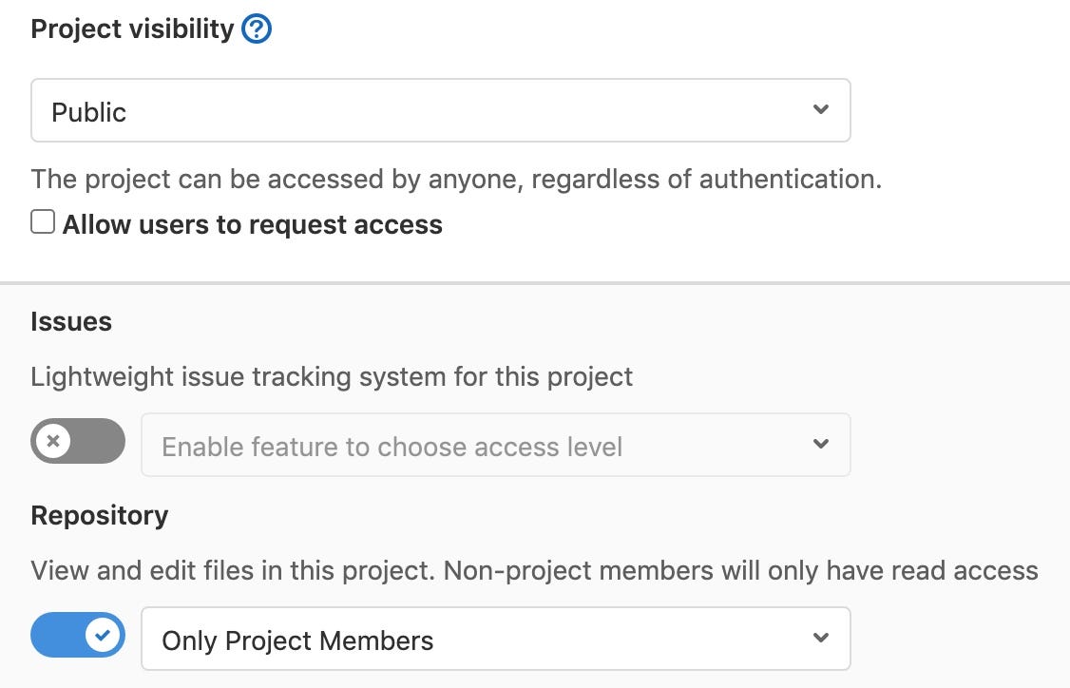Image resolution: width=1070 pixels, height=688 pixels.
Task: Click the Allow users to request access label
Action: (253, 224)
